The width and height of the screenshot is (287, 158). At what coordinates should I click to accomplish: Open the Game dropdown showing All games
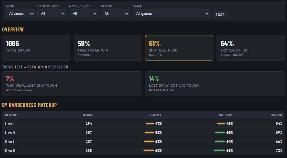click(x=171, y=14)
